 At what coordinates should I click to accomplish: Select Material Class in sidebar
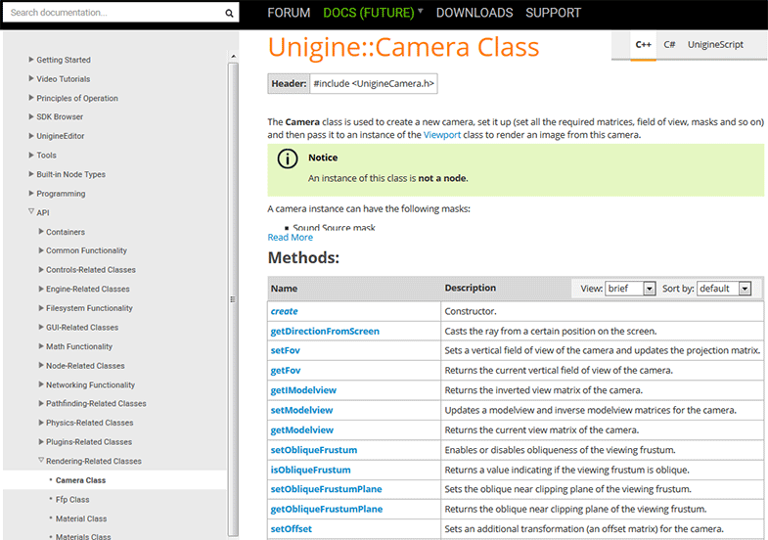click(81, 518)
